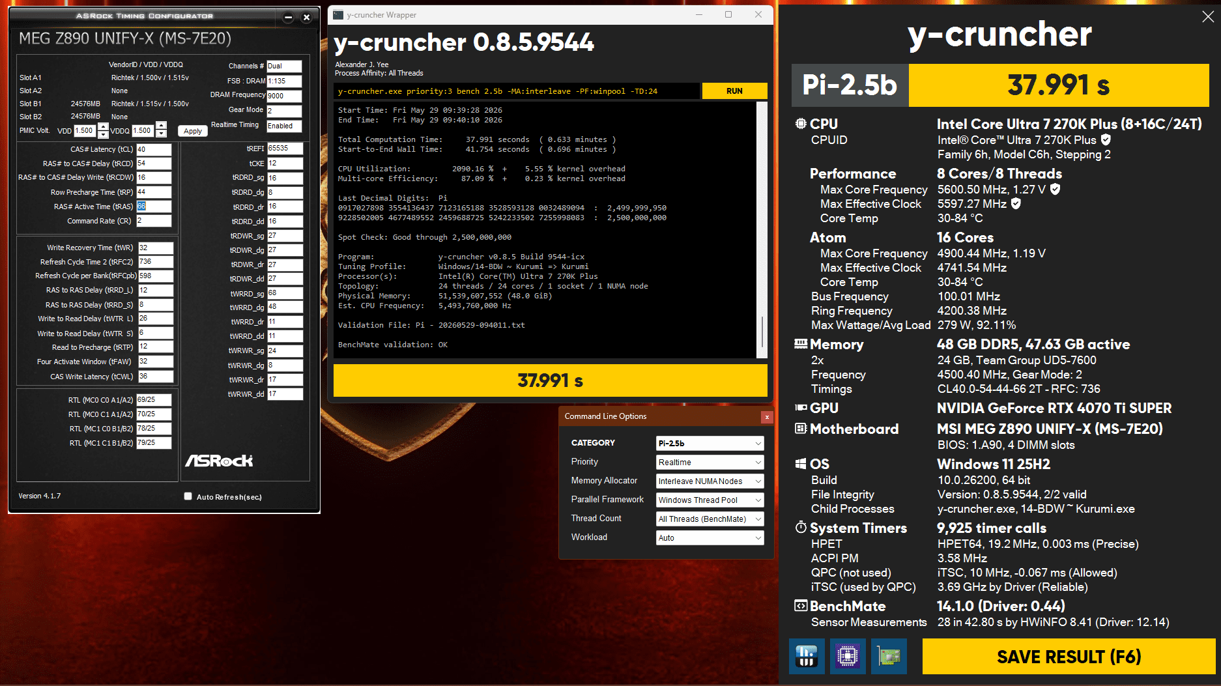Click the Windows logo beside OS heading
This screenshot has width=1221, height=686.
801,464
